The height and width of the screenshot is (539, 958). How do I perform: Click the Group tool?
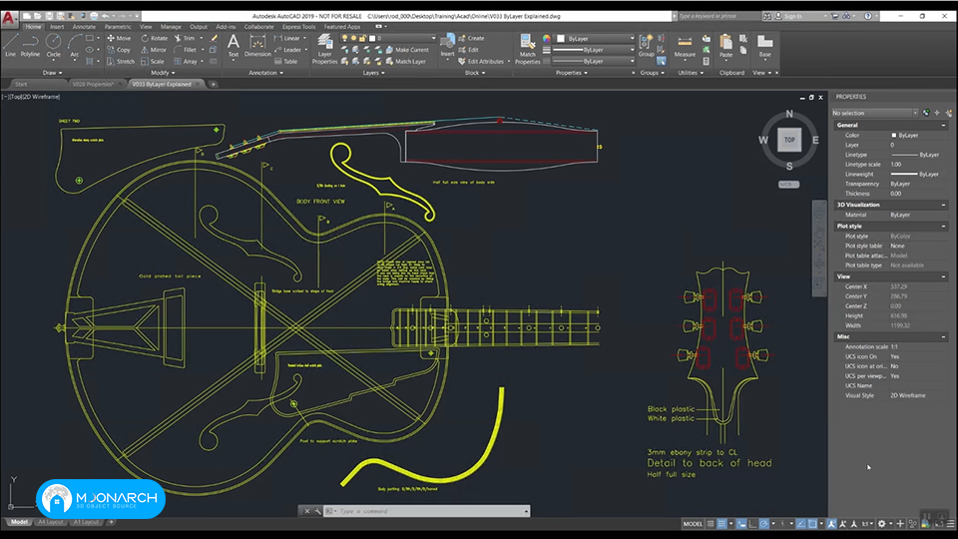[646, 46]
